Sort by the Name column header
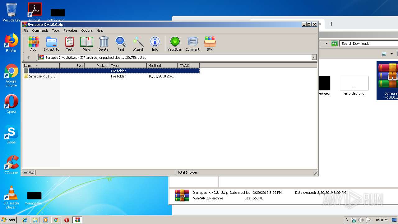This screenshot has width=398, height=224. (x=41, y=66)
